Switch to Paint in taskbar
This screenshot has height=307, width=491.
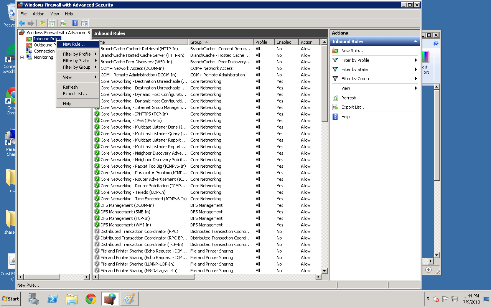point(129,299)
